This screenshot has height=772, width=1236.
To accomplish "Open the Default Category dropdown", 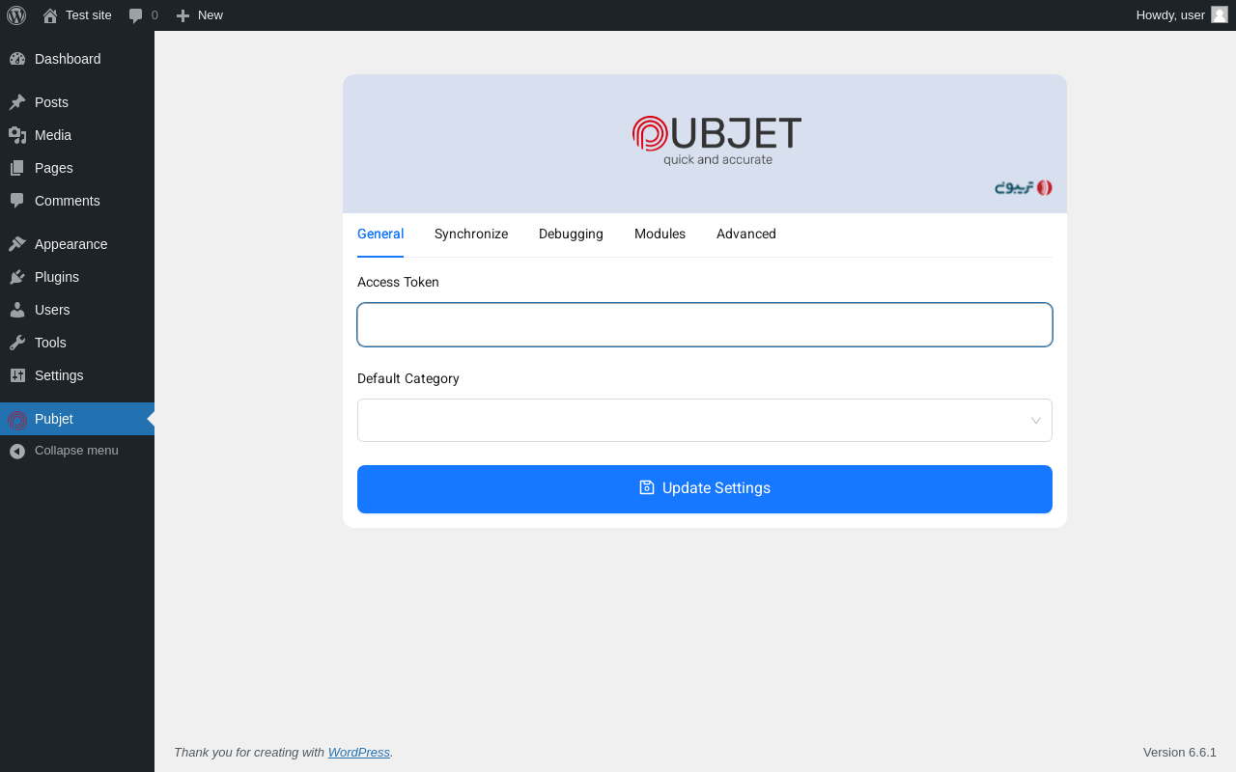I will pyautogui.click(x=705, y=421).
